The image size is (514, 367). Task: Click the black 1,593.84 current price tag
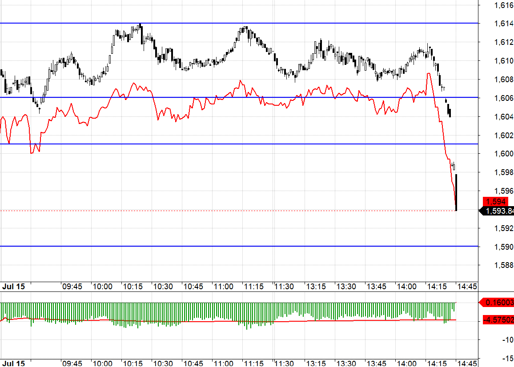[497, 211]
